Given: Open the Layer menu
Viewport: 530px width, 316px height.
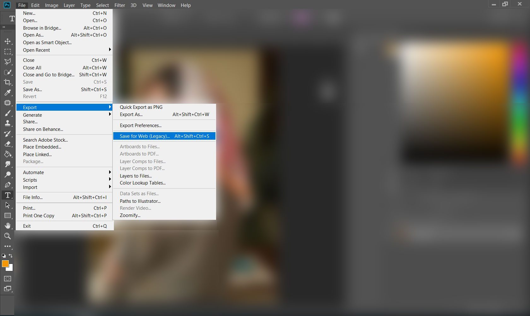Looking at the screenshot, I should pyautogui.click(x=69, y=5).
